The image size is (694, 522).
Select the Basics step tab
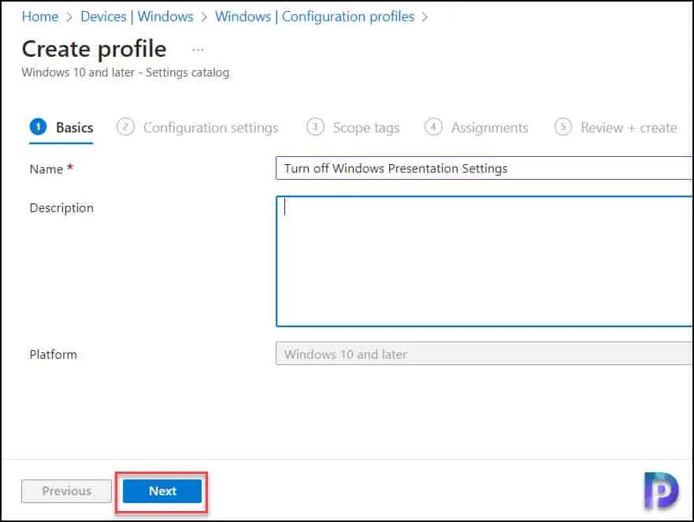coord(61,128)
